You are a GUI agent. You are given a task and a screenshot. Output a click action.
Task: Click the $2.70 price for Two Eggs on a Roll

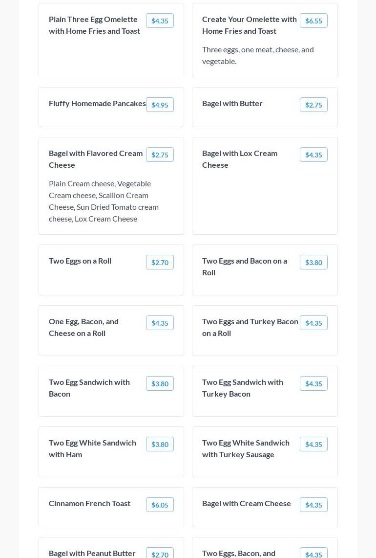pyautogui.click(x=160, y=262)
